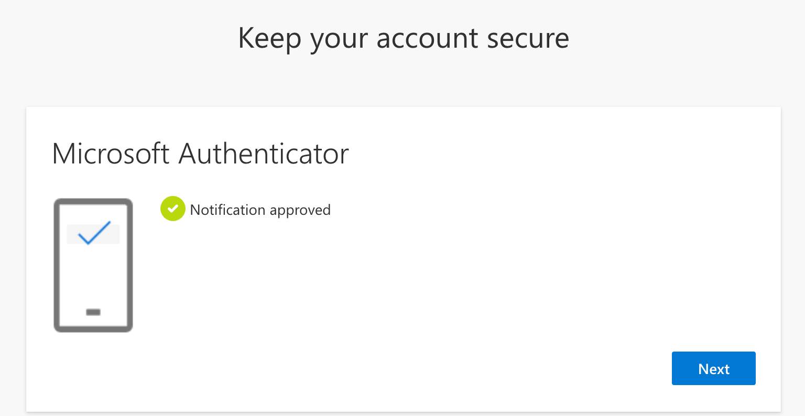Viewport: 805px width, 416px height.
Task: Click the approved notification confirmation indicator
Action: coord(172,209)
